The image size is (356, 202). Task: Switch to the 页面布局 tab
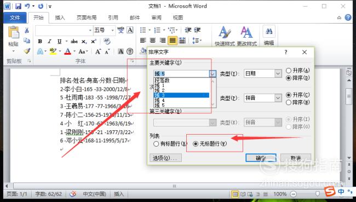pyautogui.click(x=87, y=18)
